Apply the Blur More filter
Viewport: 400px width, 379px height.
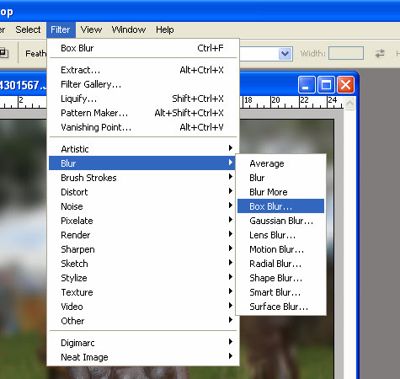[280, 192]
